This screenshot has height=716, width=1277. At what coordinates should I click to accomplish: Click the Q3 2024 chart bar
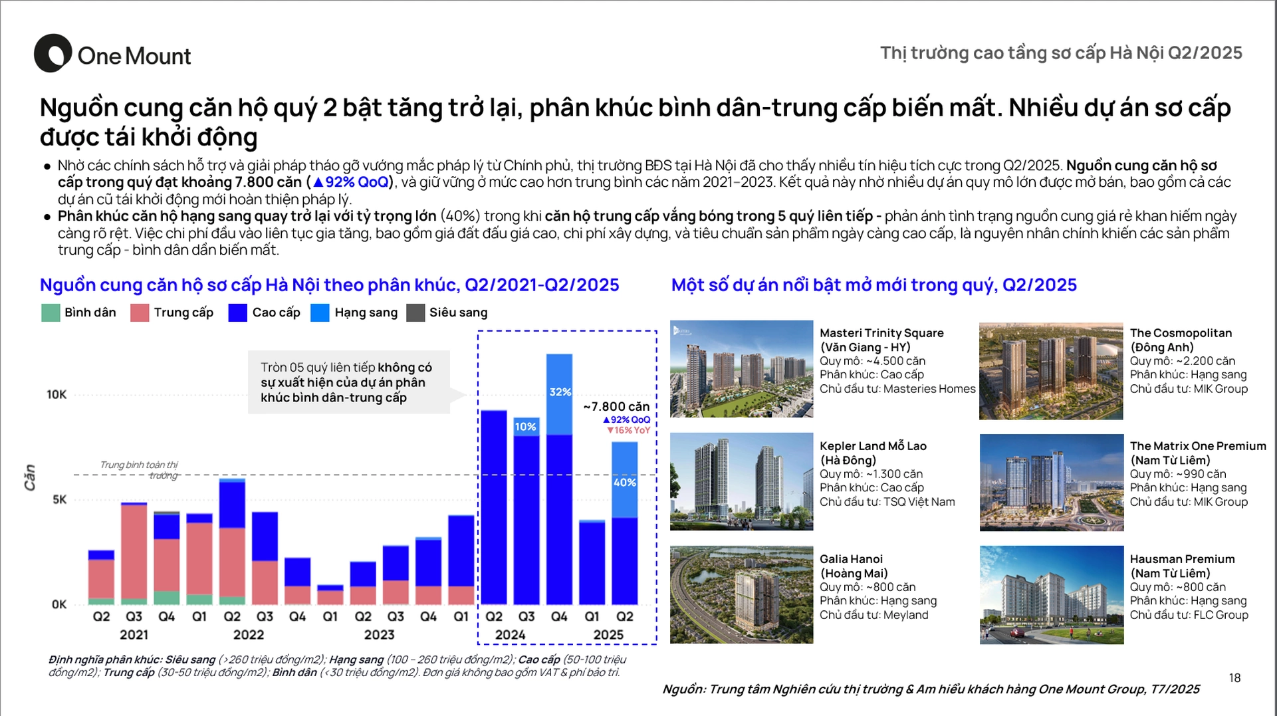point(526,511)
